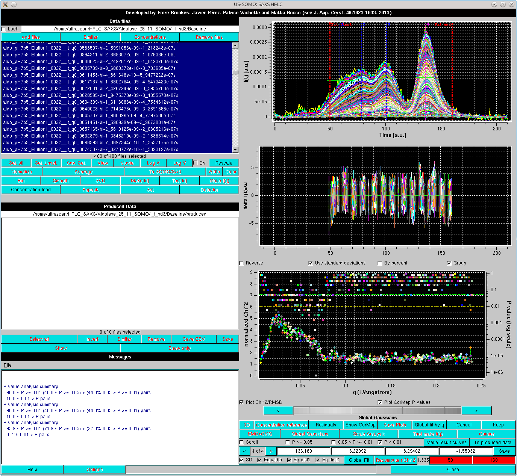Adjust the CorMap grayscale slider
This screenshot has width=517, height=476.
point(377,410)
